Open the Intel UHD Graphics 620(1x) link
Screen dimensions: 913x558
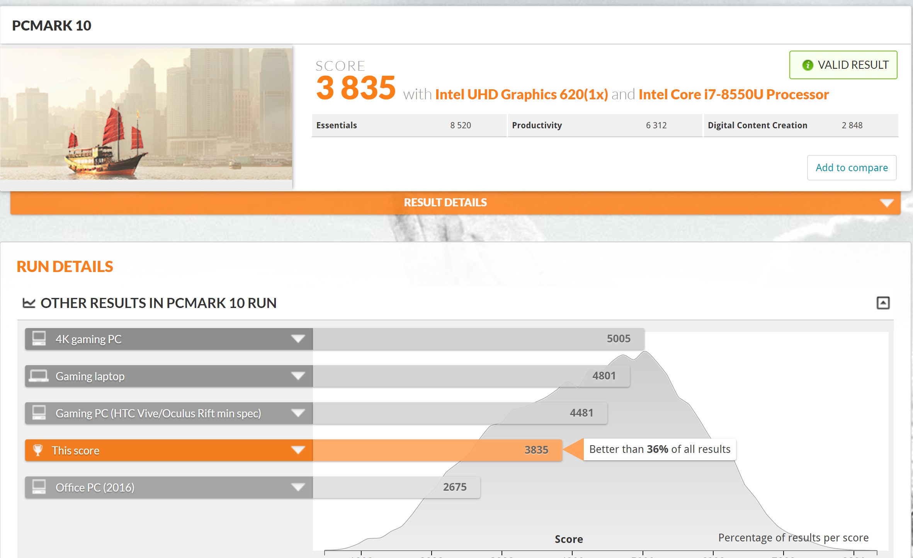[522, 95]
